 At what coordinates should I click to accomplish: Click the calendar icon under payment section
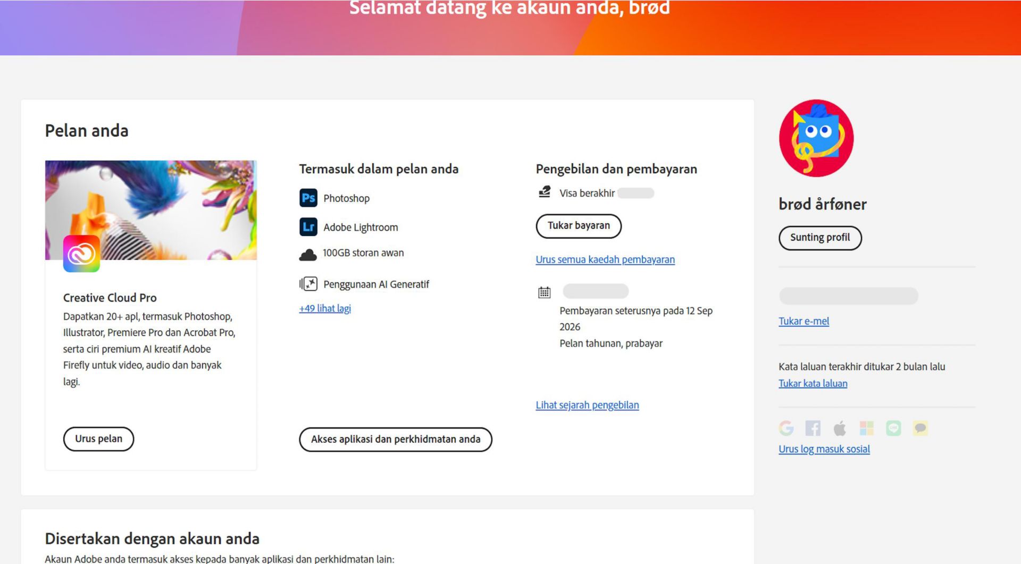coord(543,291)
